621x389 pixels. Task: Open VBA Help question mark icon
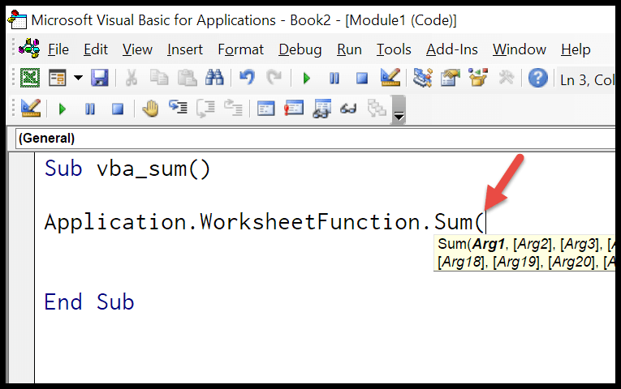pyautogui.click(x=538, y=78)
